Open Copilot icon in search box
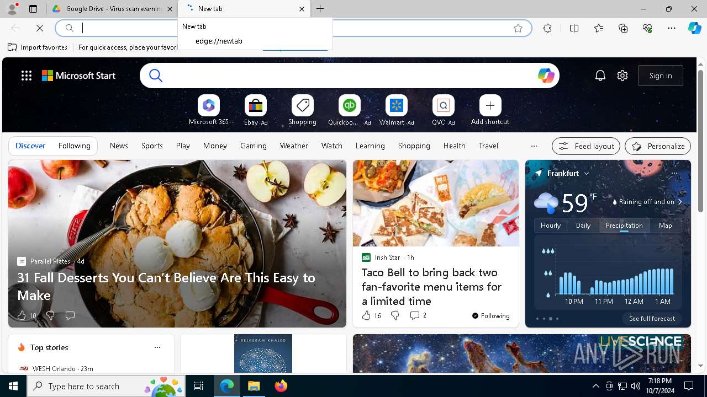This screenshot has height=397, width=707. pyautogui.click(x=546, y=76)
